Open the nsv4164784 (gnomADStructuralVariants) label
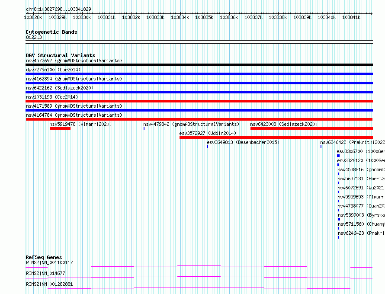Image resolution: width=385 pixels, height=294 pixels. tap(74, 115)
